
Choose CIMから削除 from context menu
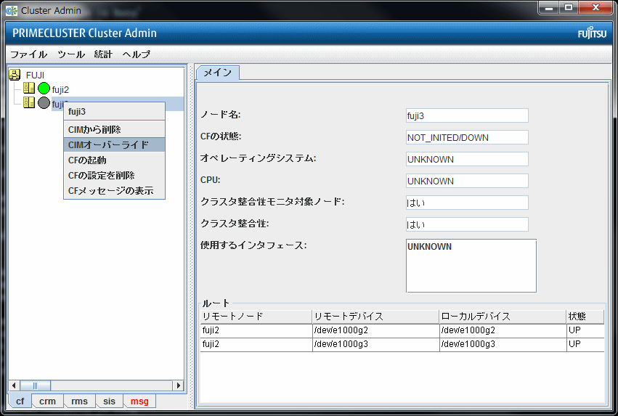114,130
